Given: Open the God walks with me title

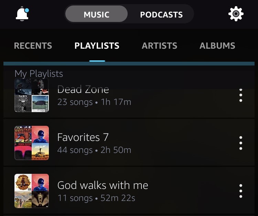Looking at the screenshot, I should (x=103, y=185).
